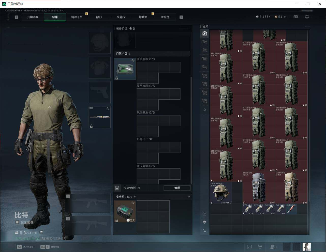Open the 特勤处 tab

click(143, 17)
